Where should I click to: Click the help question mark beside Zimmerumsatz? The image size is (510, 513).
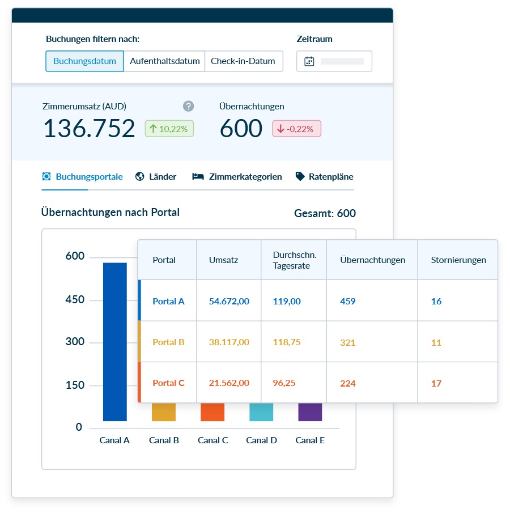[x=188, y=107]
